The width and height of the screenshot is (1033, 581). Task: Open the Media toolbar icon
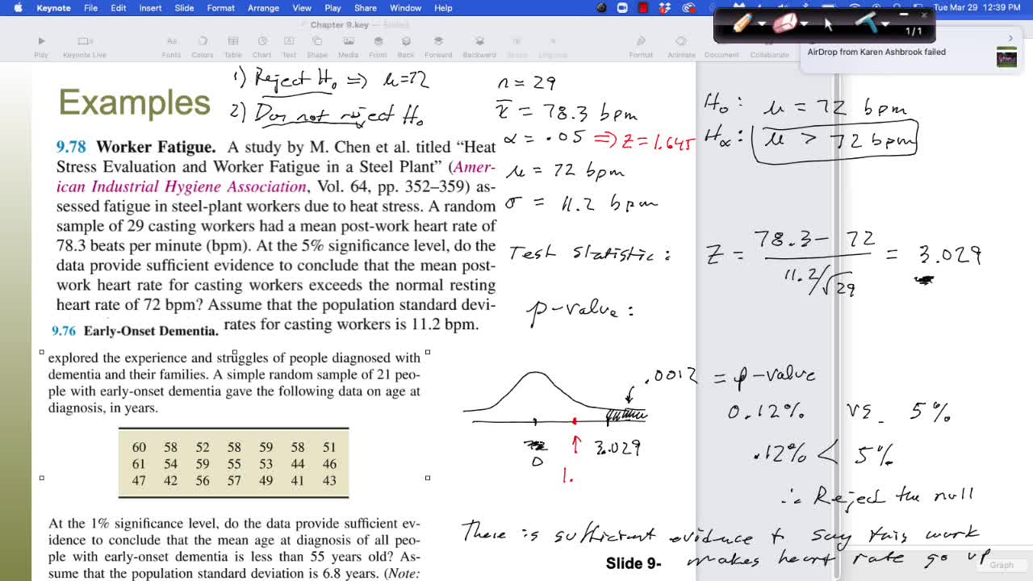click(348, 46)
